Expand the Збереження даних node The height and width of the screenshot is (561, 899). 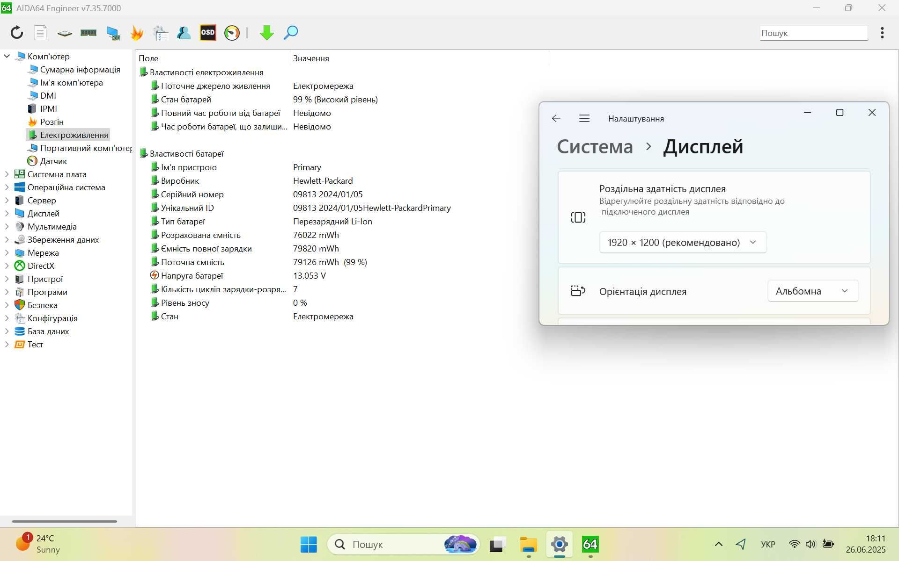(x=7, y=239)
